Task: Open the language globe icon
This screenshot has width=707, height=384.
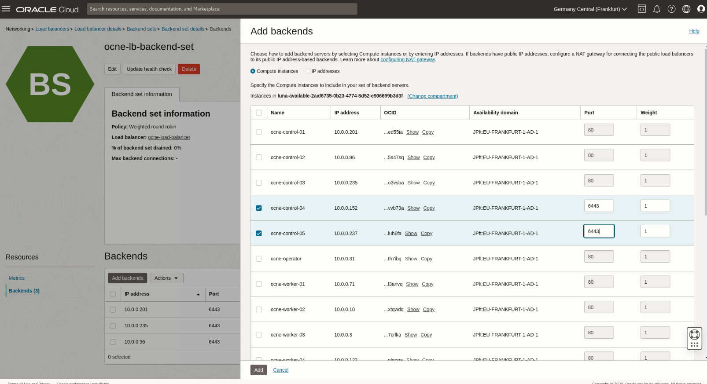Action: click(686, 9)
